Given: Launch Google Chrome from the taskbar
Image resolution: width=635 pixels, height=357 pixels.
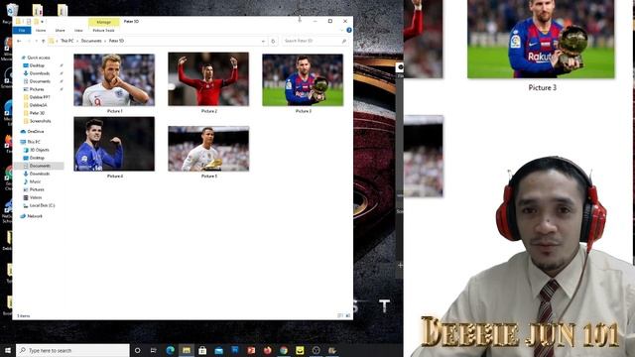Looking at the screenshot, I should (284, 350).
